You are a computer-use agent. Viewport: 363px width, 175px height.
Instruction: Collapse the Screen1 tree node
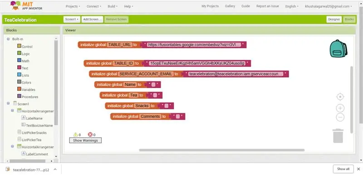(8, 104)
